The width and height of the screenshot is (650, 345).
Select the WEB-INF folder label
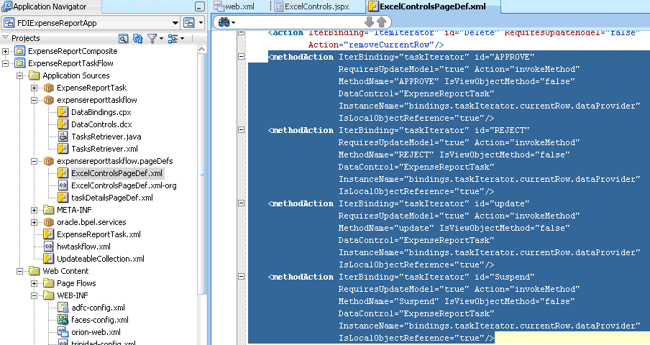click(x=73, y=295)
